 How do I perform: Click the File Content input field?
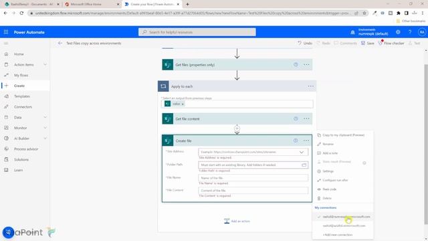coord(253,190)
